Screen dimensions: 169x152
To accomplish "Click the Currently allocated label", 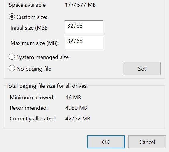I will (x=33, y=119).
